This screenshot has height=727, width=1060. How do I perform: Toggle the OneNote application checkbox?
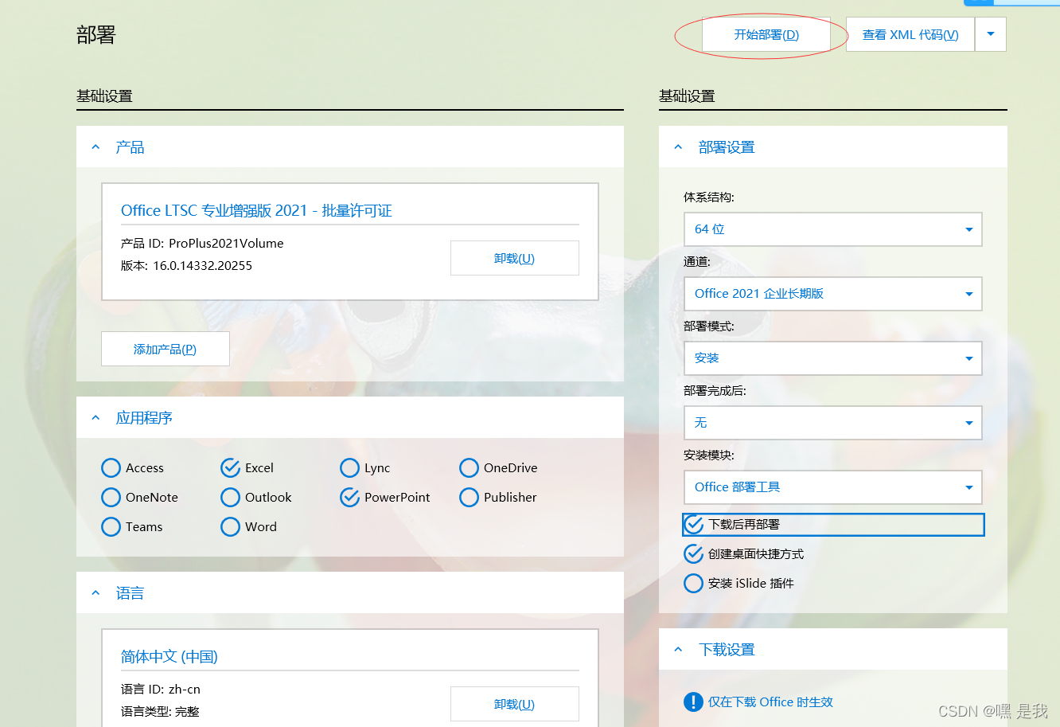111,498
